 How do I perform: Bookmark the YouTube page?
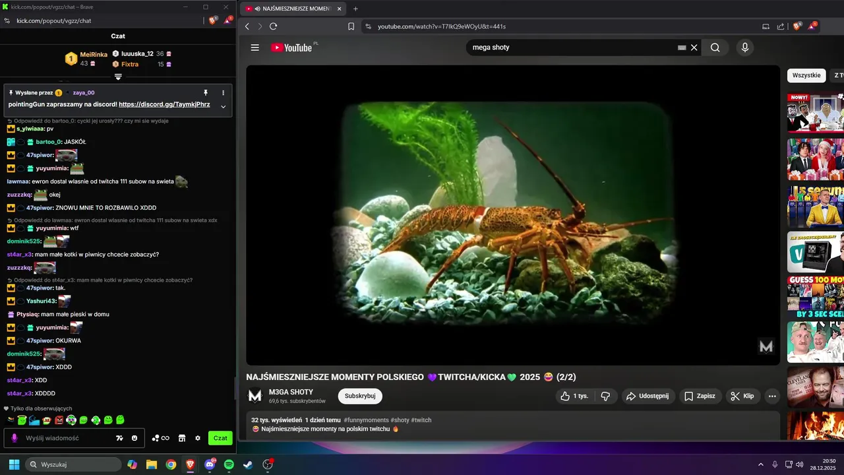pos(351,26)
